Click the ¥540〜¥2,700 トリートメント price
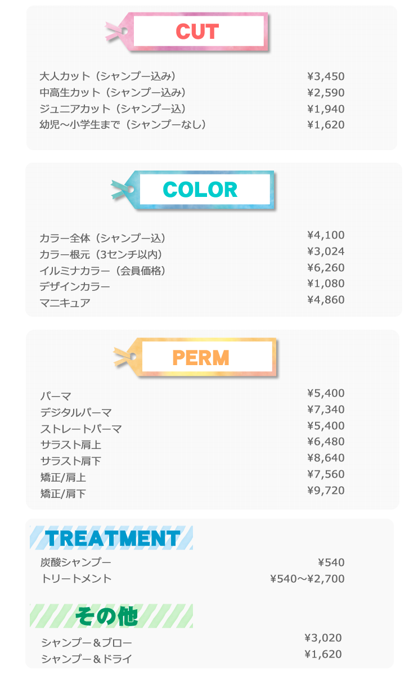This screenshot has height=674, width=418. coord(307,578)
